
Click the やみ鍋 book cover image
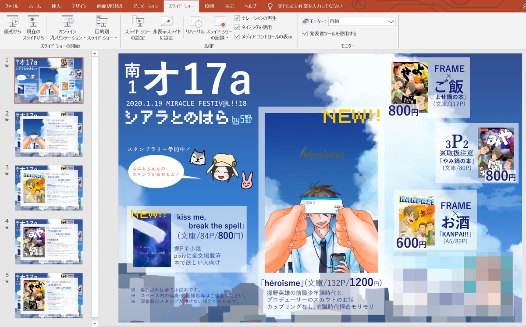coord(496,152)
